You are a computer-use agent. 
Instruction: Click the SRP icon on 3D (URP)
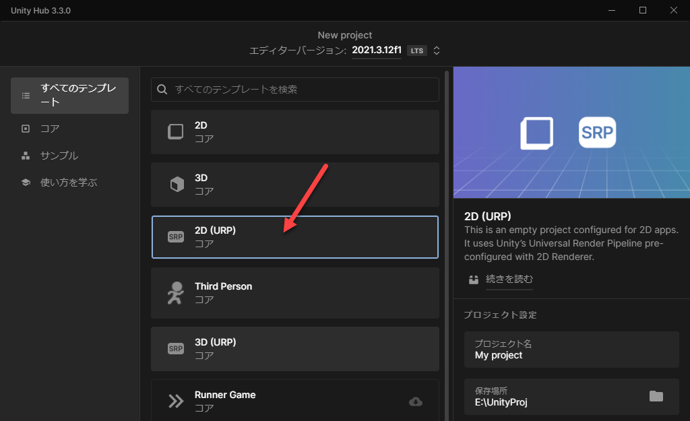point(176,348)
